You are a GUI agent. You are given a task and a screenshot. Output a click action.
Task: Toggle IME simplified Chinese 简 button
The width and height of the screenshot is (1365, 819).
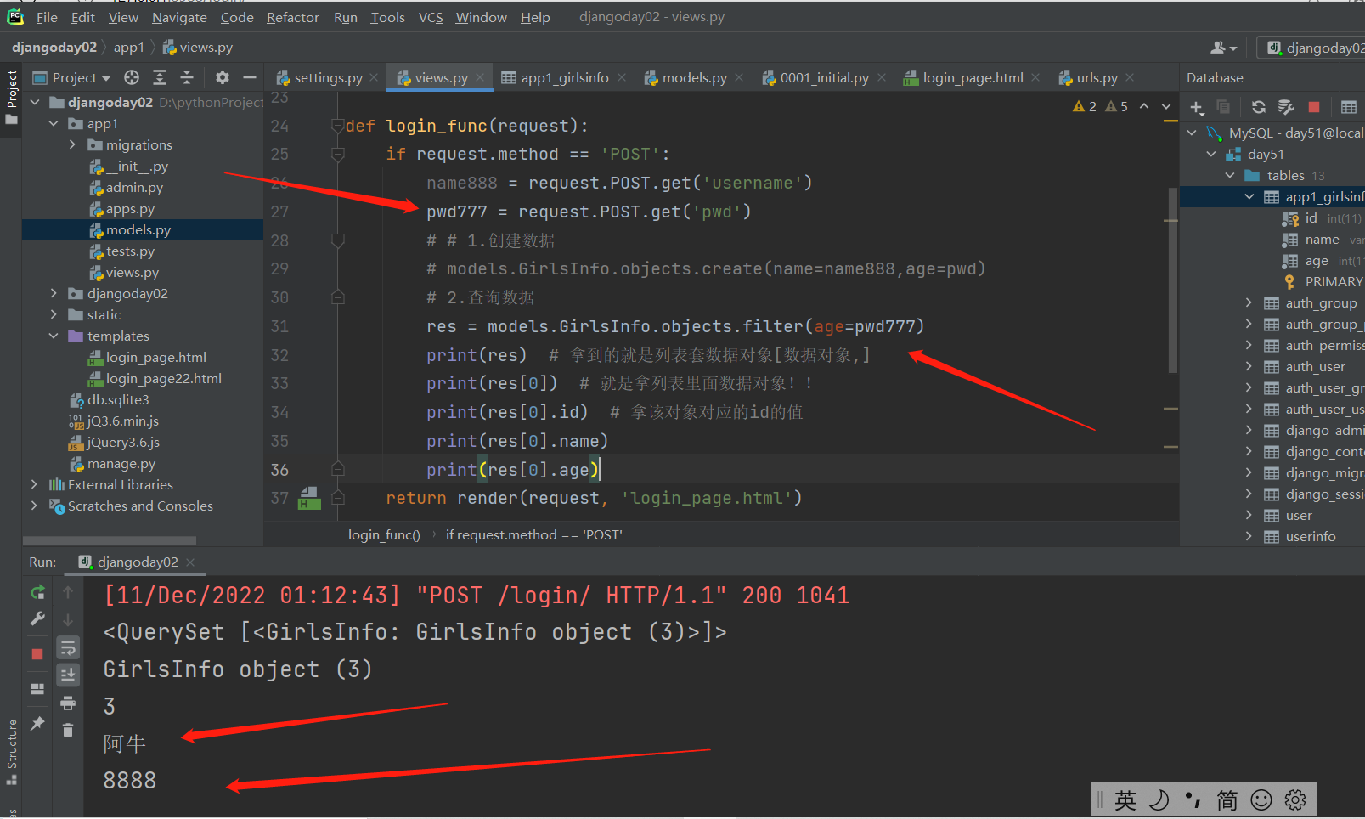coord(1227,799)
